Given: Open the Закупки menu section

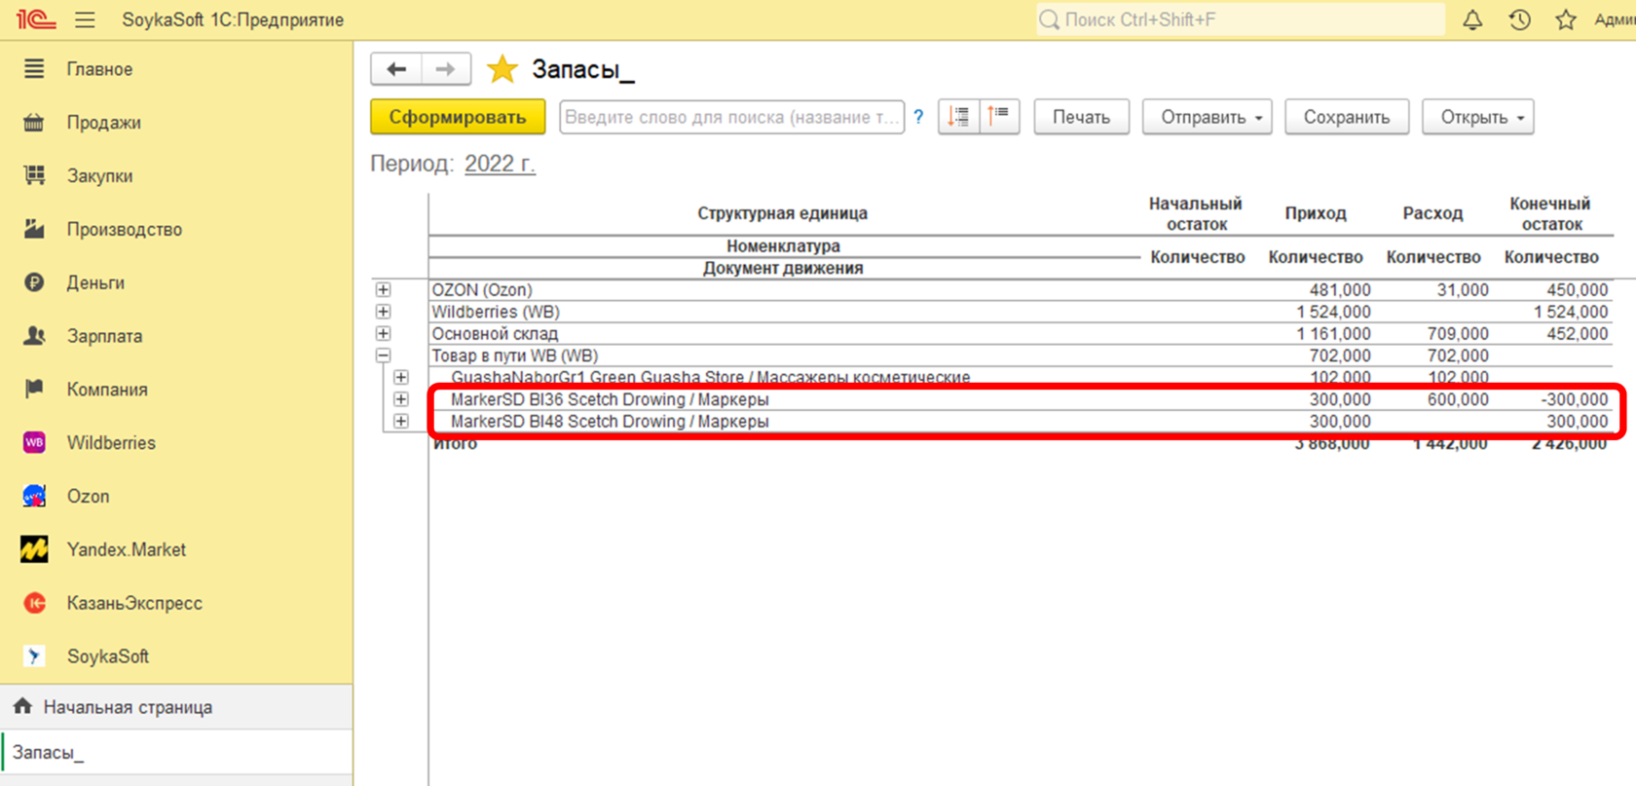Looking at the screenshot, I should click(99, 176).
